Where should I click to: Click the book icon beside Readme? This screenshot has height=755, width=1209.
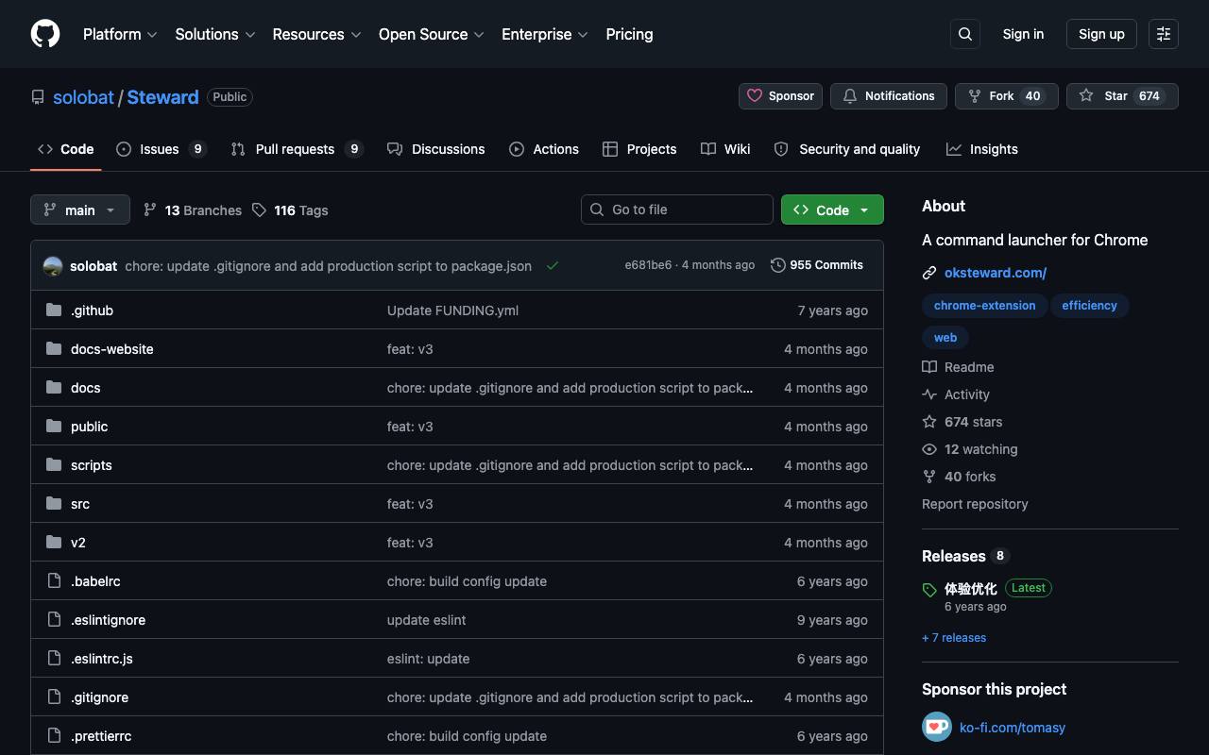(929, 367)
